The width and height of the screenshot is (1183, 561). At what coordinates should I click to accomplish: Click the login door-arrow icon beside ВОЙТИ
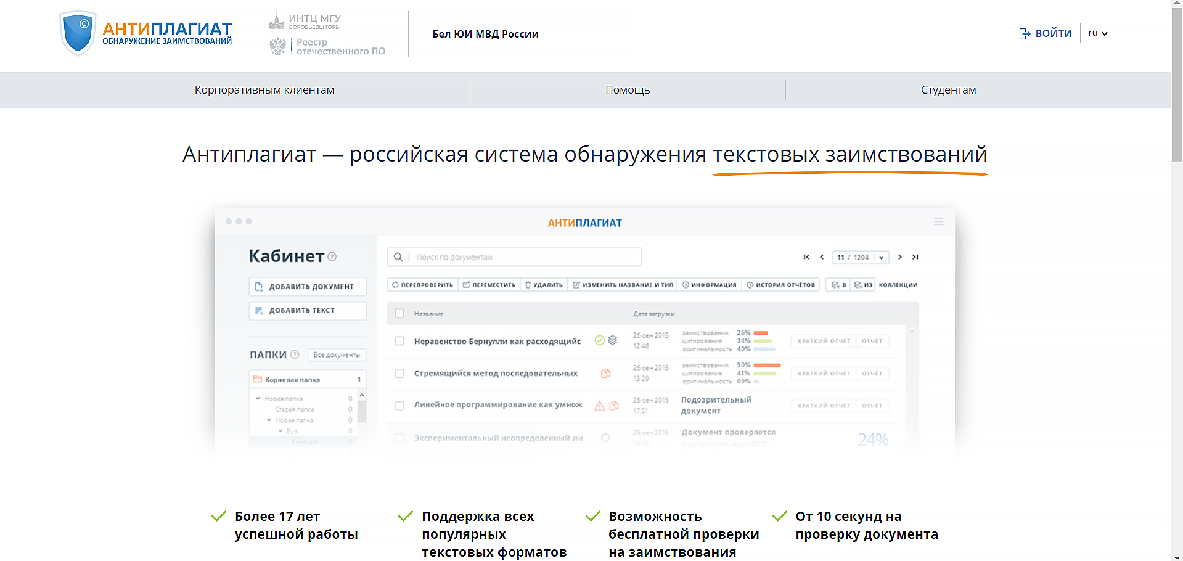(x=1025, y=34)
